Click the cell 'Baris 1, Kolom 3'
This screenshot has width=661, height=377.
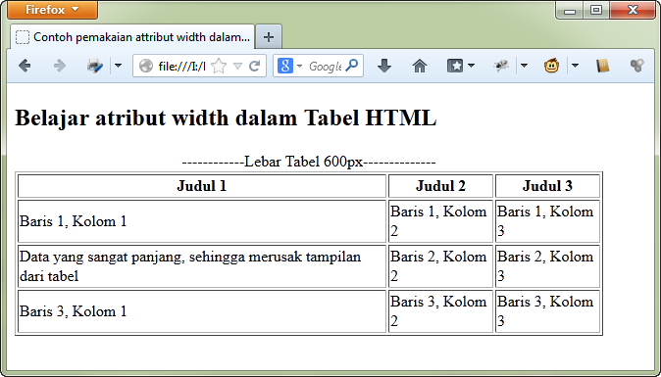click(x=547, y=221)
